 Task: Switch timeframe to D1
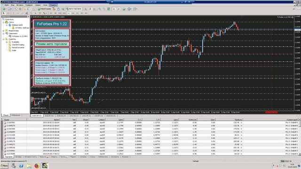pyautogui.click(x=77, y=13)
